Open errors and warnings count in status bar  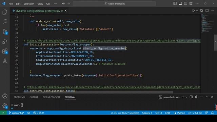pos(38,113)
